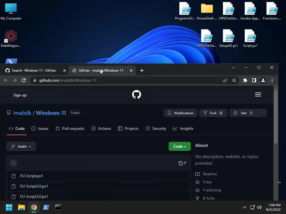This screenshot has height=214, width=286.
Task: Select SetupAD.ps1 file on desktop
Action: 228,38
